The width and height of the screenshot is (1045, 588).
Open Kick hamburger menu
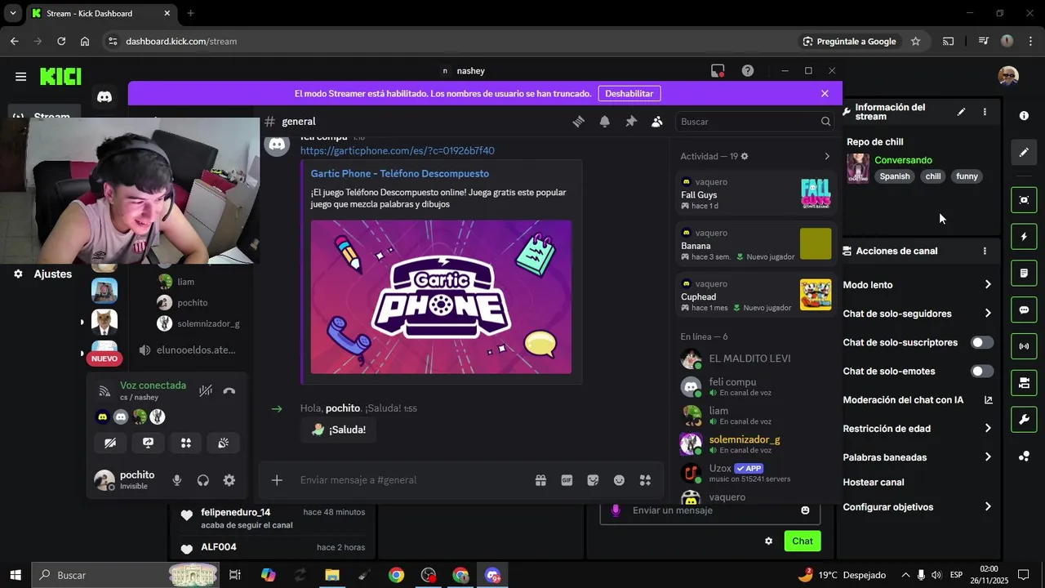pyautogui.click(x=20, y=77)
